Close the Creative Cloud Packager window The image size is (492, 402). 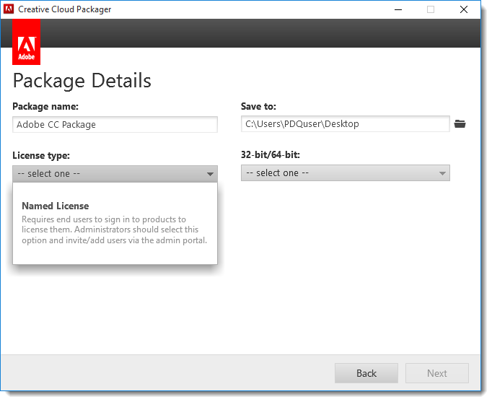(x=464, y=9)
